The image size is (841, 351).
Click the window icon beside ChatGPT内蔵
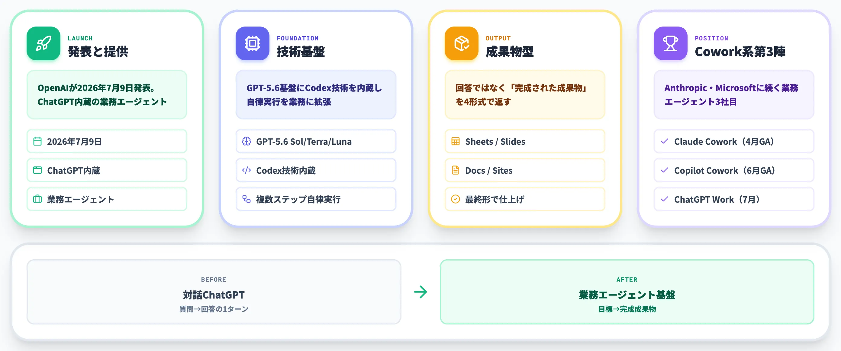coord(37,170)
